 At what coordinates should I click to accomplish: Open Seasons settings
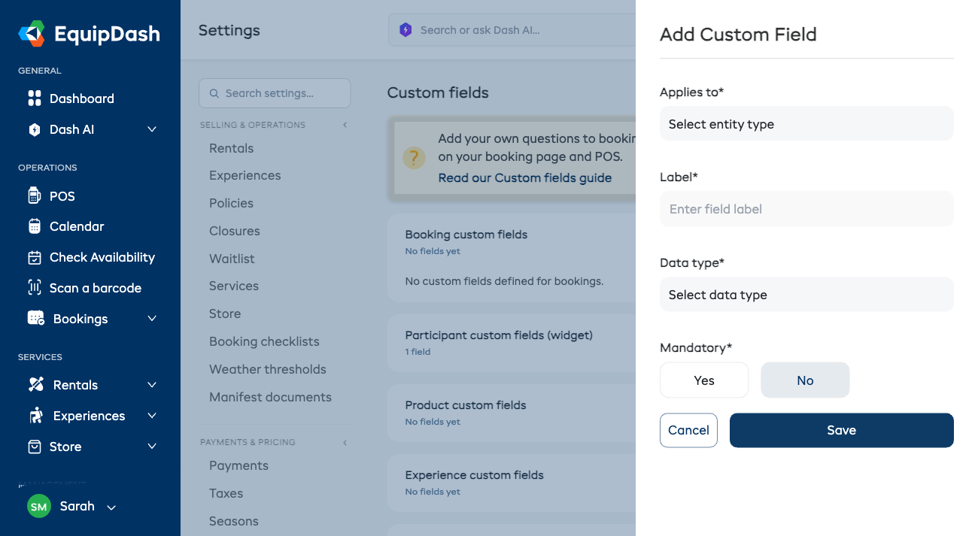(x=234, y=521)
